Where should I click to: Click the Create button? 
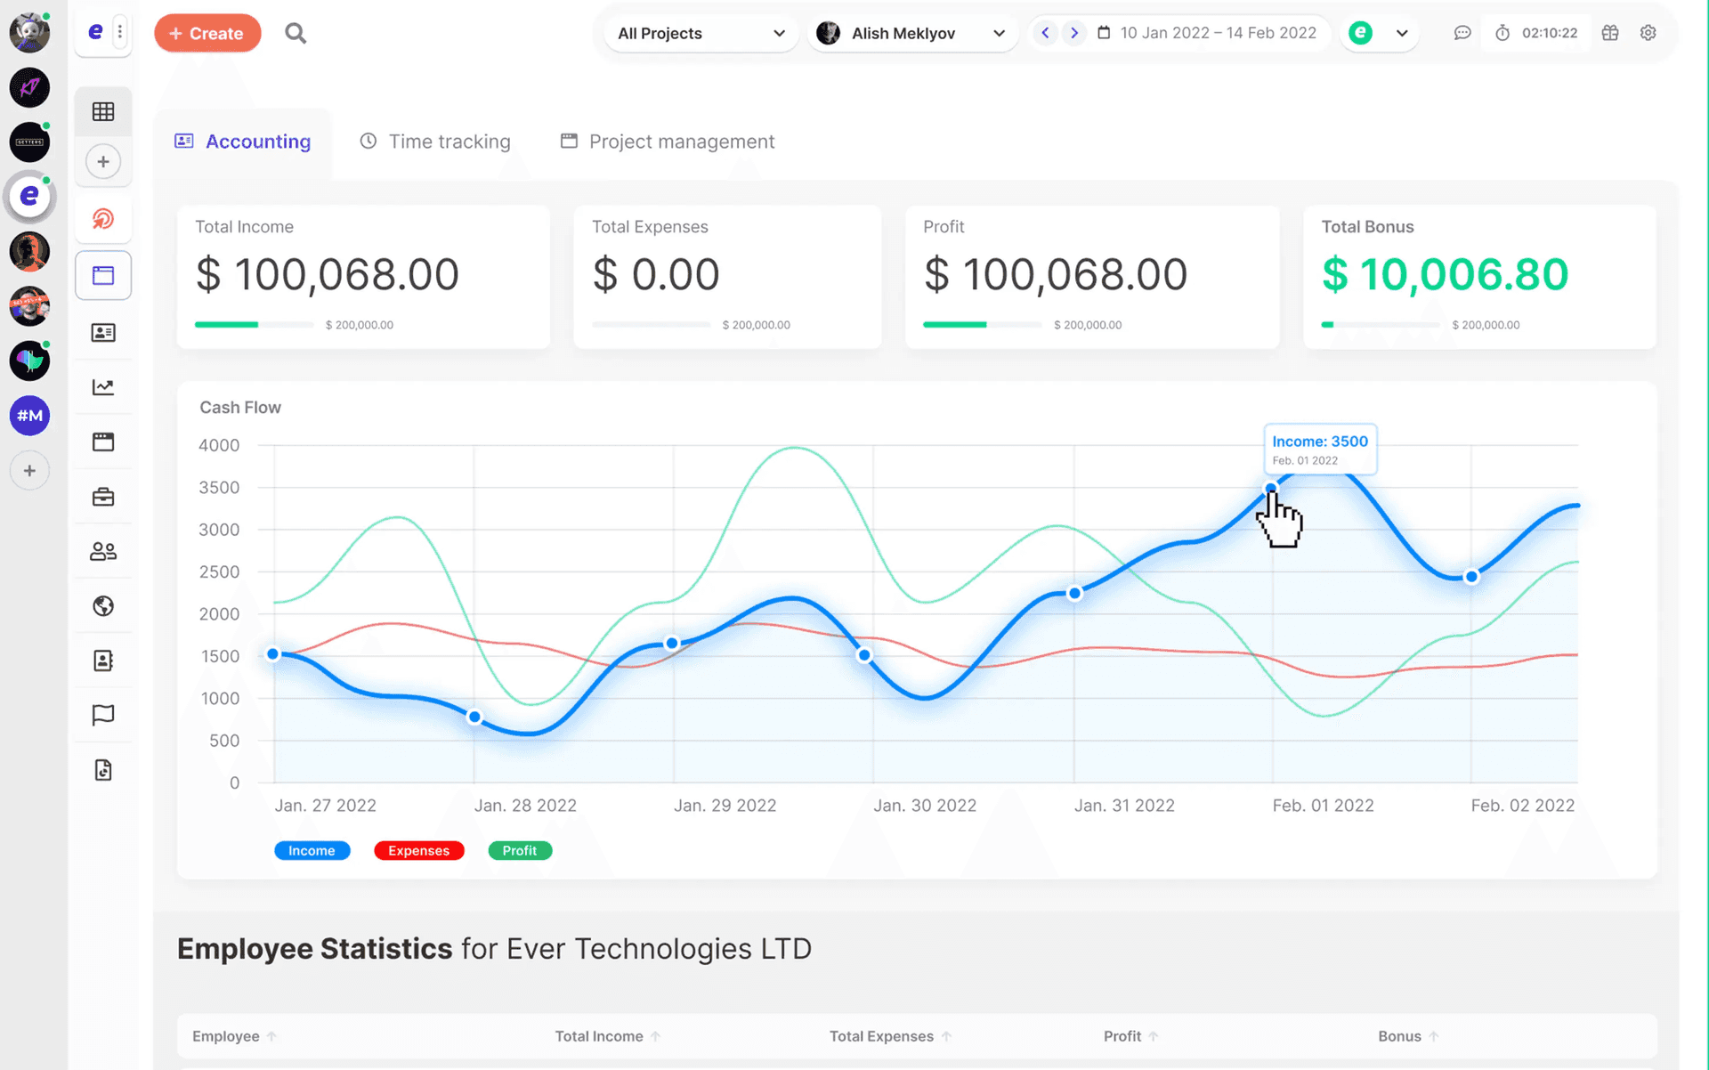click(x=207, y=34)
